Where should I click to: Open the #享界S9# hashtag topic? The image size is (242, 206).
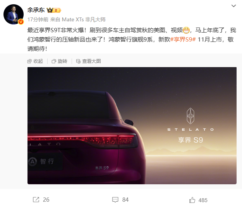click(183, 40)
